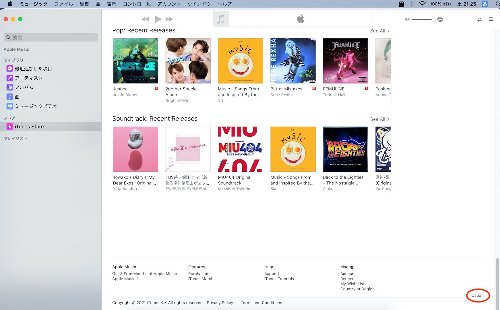Click the Japan region link
The height and width of the screenshot is (310, 500).
point(478,295)
